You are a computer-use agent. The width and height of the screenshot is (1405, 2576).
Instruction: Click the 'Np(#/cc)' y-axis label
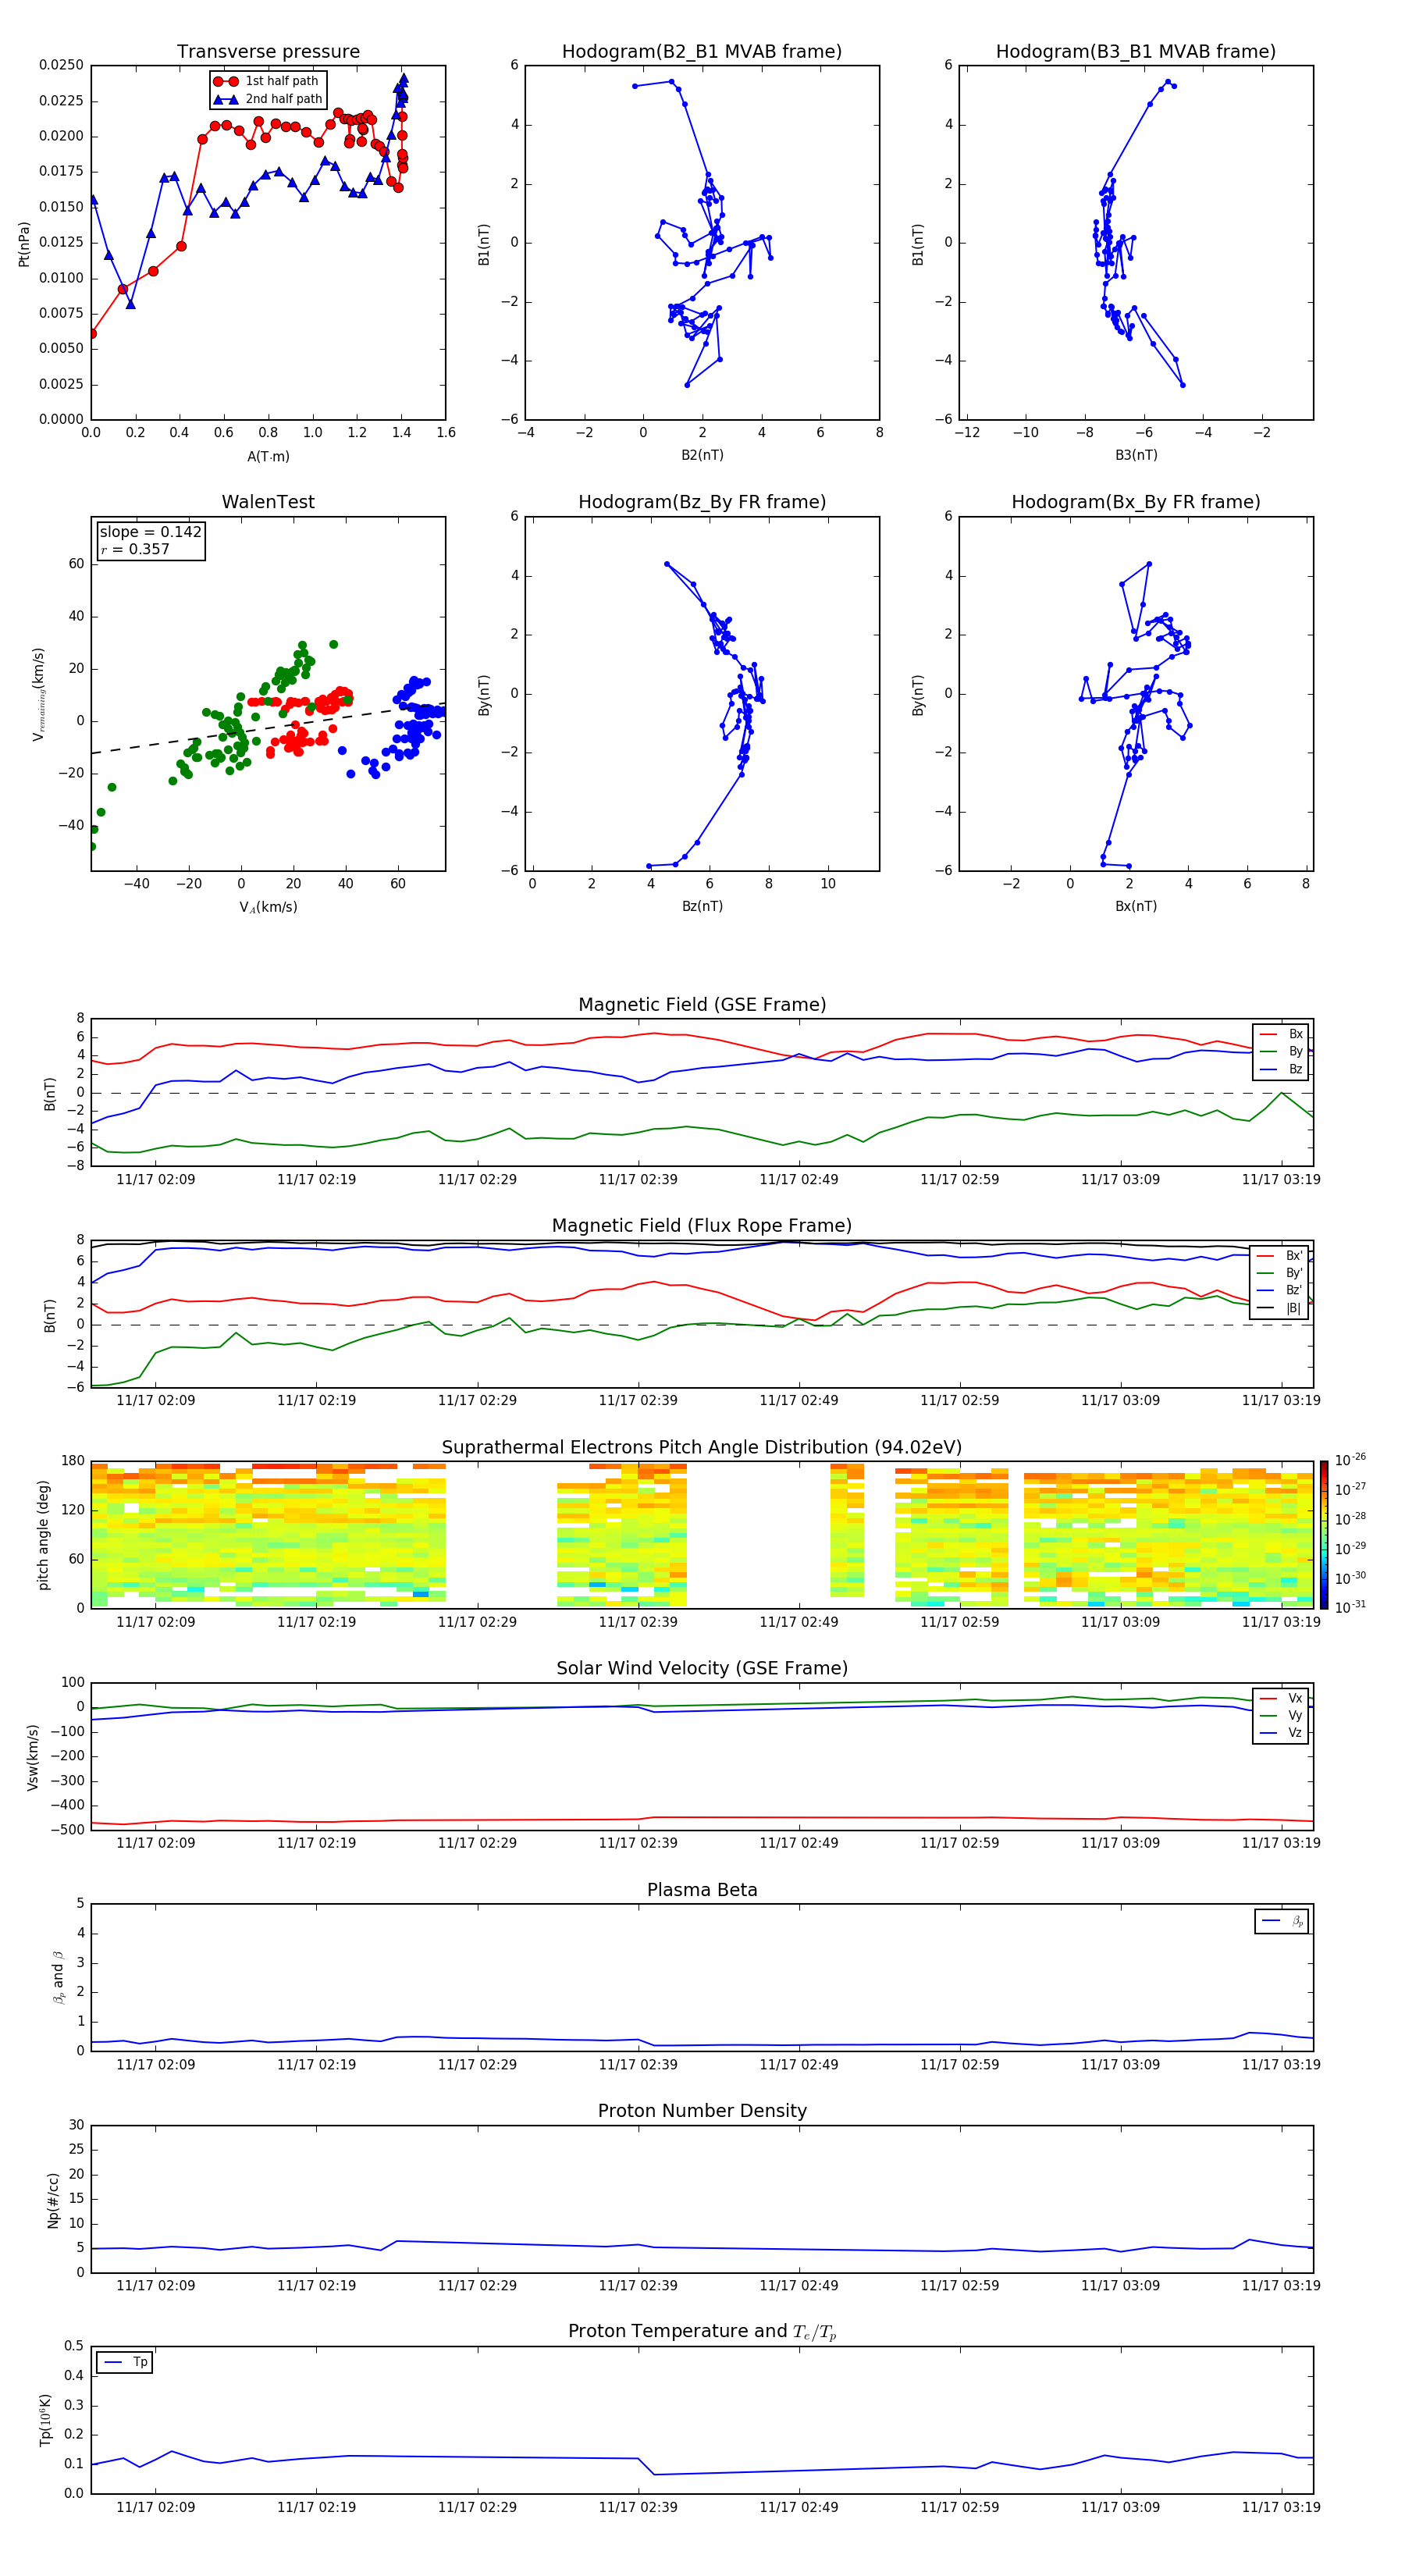53,2200
